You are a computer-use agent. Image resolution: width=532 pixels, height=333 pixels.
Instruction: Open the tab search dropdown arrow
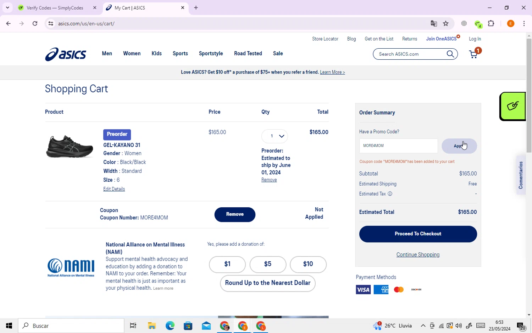coord(7,7)
